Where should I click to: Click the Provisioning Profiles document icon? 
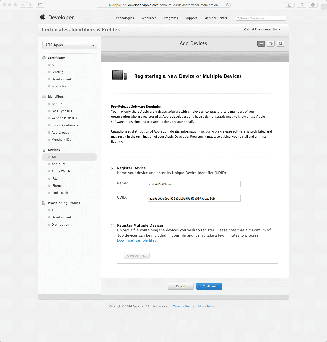coord(44,203)
